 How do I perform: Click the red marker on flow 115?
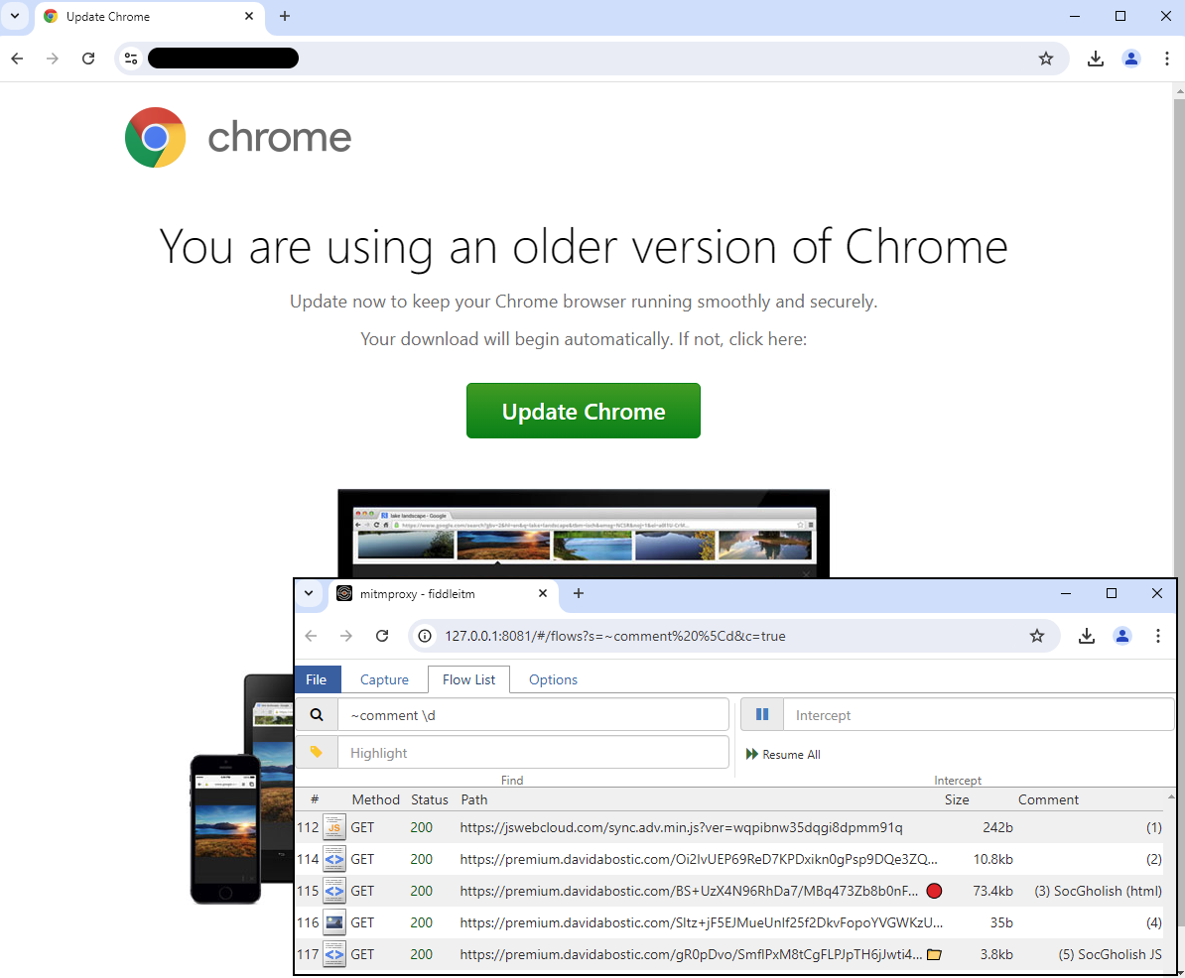(x=934, y=891)
